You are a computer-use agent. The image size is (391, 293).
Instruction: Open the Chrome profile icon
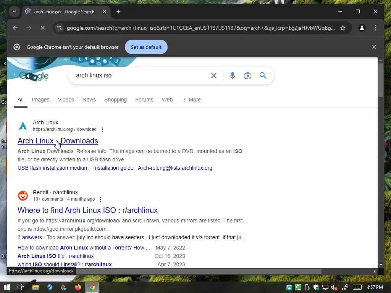point(362,28)
